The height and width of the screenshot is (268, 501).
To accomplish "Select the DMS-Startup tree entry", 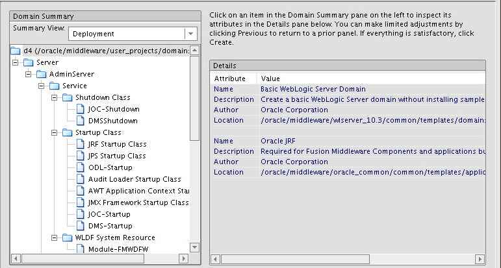I will 109,226.
